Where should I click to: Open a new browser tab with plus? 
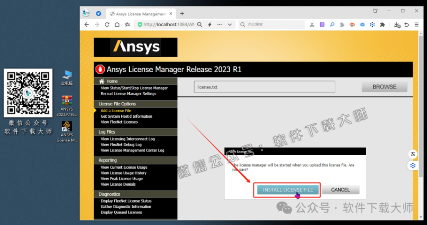click(182, 14)
